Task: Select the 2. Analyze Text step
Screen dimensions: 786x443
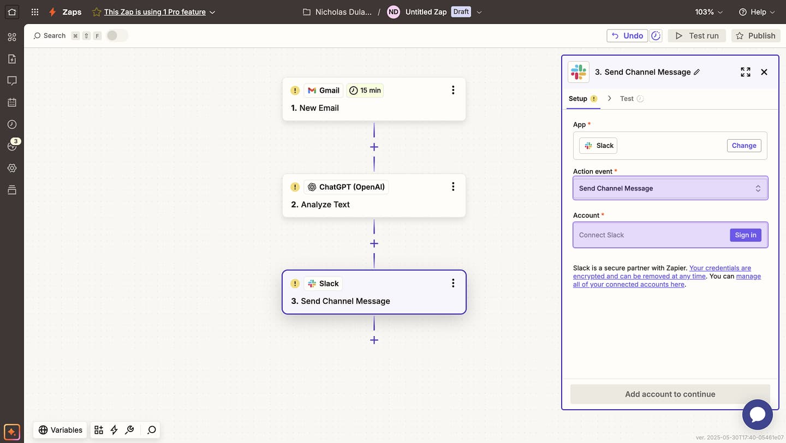Action: click(x=374, y=195)
